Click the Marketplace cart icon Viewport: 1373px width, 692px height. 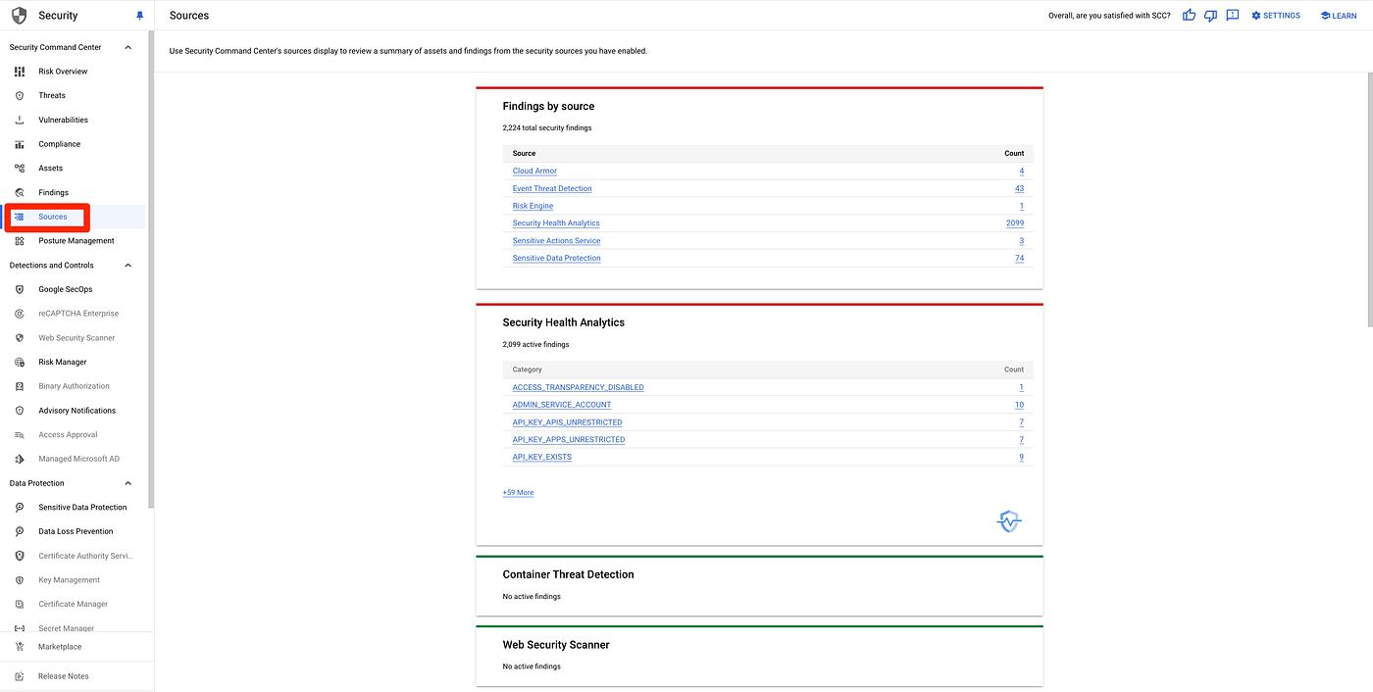pyautogui.click(x=20, y=647)
